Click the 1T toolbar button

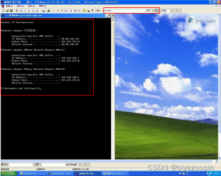pos(79,11)
